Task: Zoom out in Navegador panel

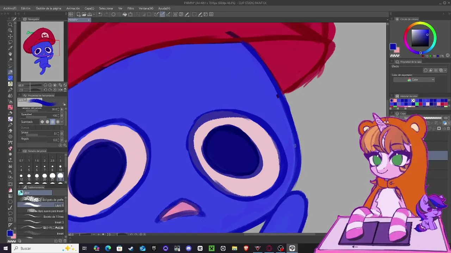Action: [x=45, y=85]
